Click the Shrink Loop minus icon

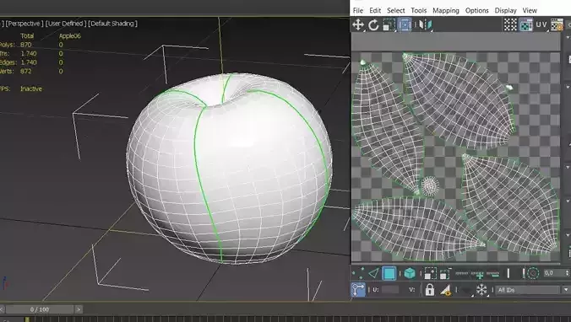coord(492,274)
